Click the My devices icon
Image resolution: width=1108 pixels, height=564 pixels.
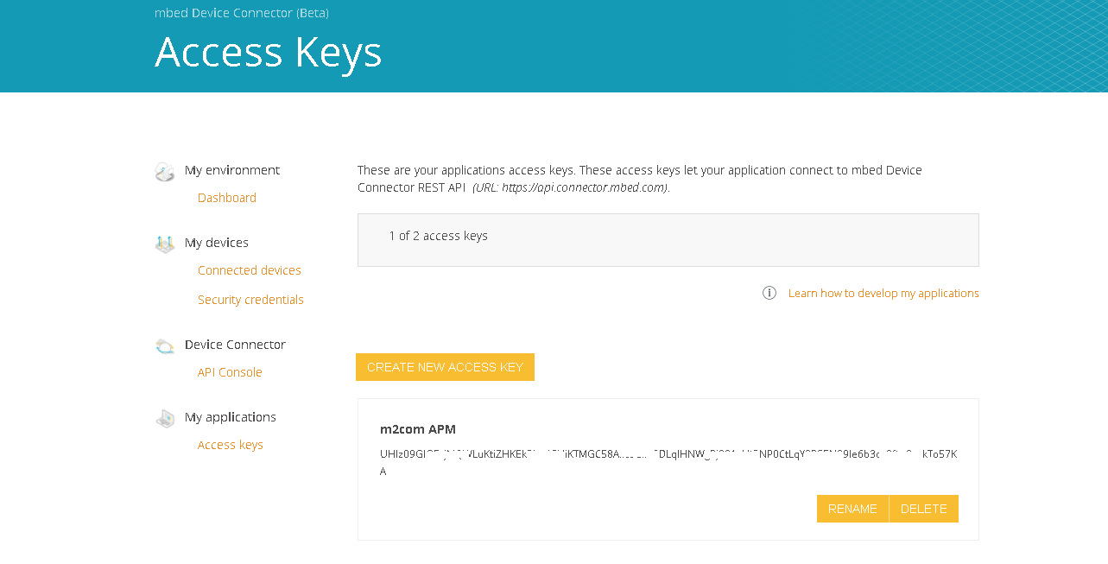click(164, 244)
